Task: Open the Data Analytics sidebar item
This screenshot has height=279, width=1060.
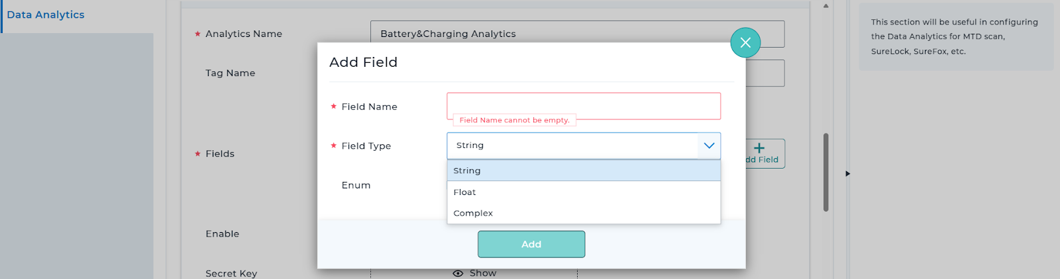Action: click(46, 15)
